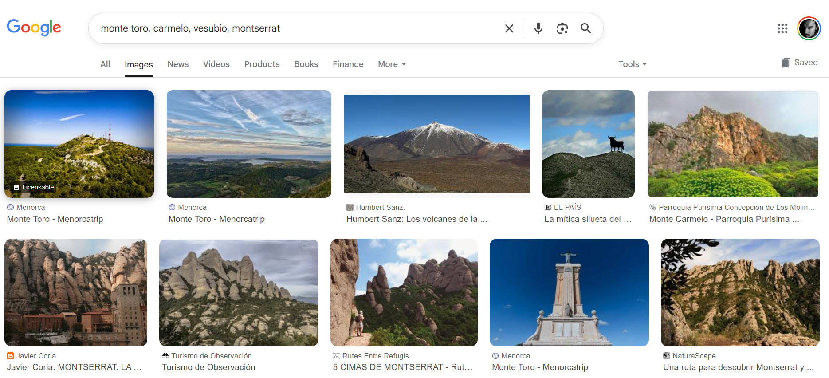Viewport: 829px width, 378px height.
Task: Click the 'Humbert Sanz:' source name
Action: click(380, 207)
